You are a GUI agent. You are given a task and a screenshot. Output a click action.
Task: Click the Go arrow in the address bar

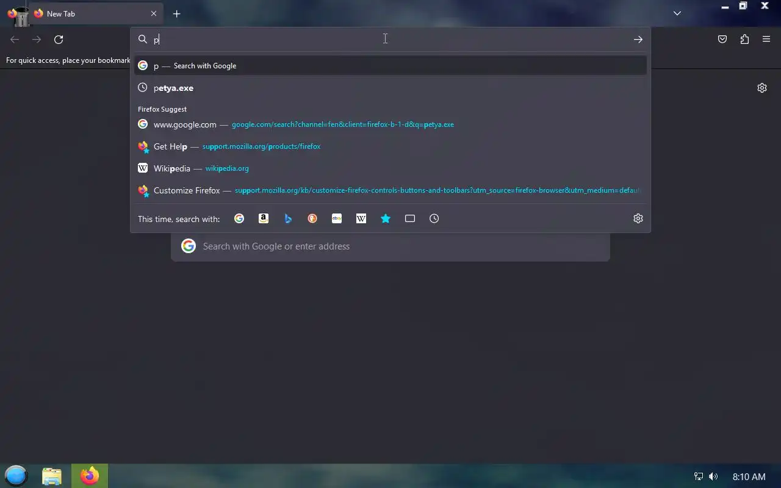point(638,40)
